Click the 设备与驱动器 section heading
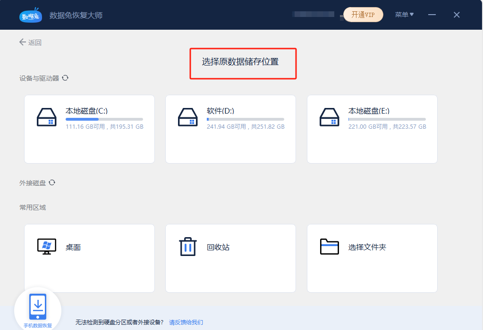The width and height of the screenshot is (483, 330). tap(39, 78)
